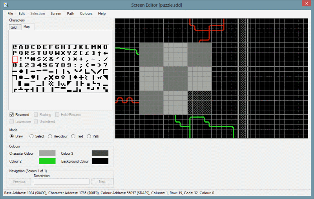Expand the File menu
Screen dimensions: 314x199
(10, 13)
